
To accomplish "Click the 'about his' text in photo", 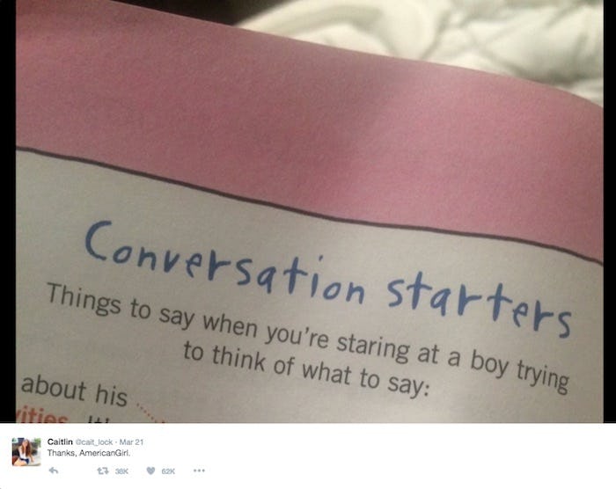I will tap(75, 390).
